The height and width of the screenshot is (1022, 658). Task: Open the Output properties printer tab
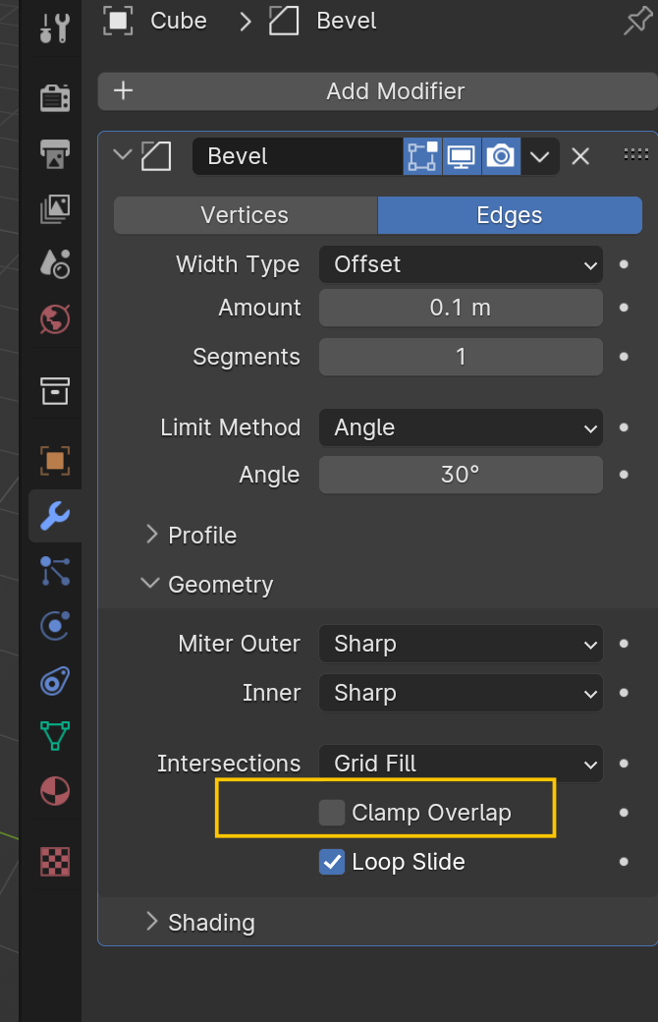[x=55, y=152]
